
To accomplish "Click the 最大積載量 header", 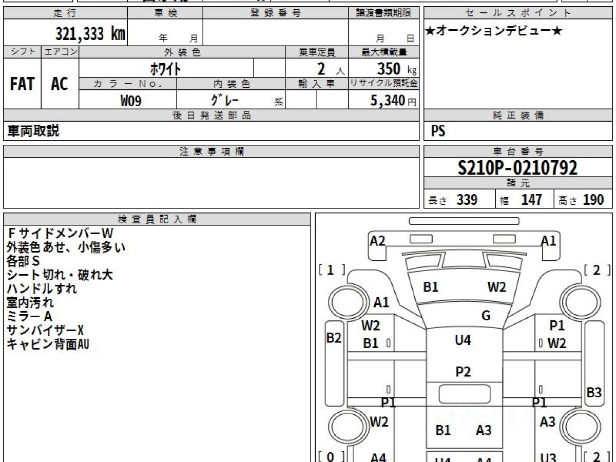I will point(383,52).
